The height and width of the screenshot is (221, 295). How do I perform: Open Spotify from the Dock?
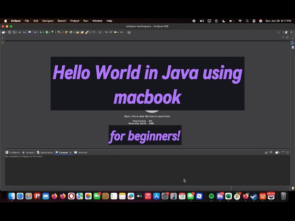coord(212,196)
